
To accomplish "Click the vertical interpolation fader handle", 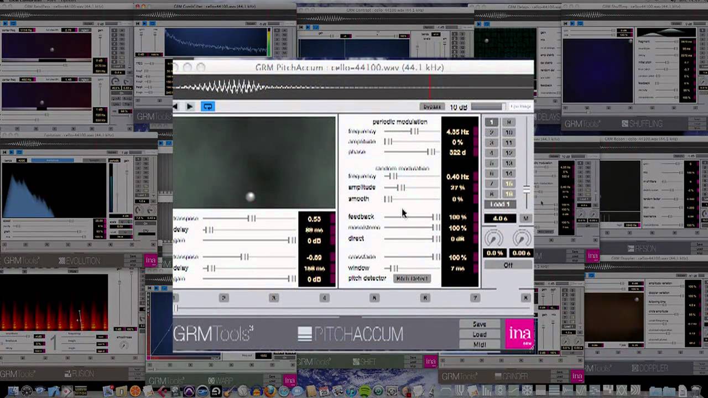I will tap(527, 190).
